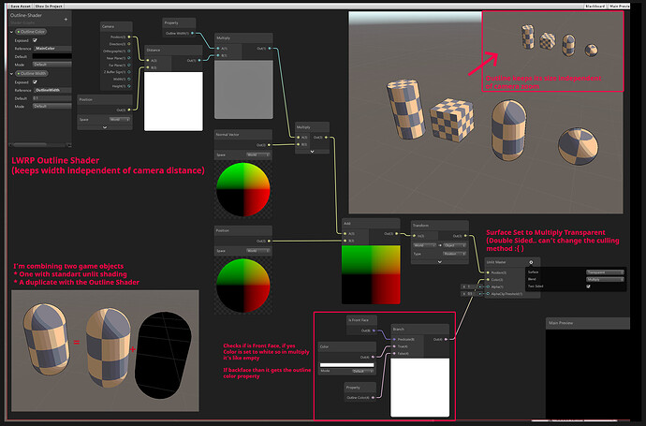
Task: Collapse the Outline Color property arrow
Action: pos(11,32)
